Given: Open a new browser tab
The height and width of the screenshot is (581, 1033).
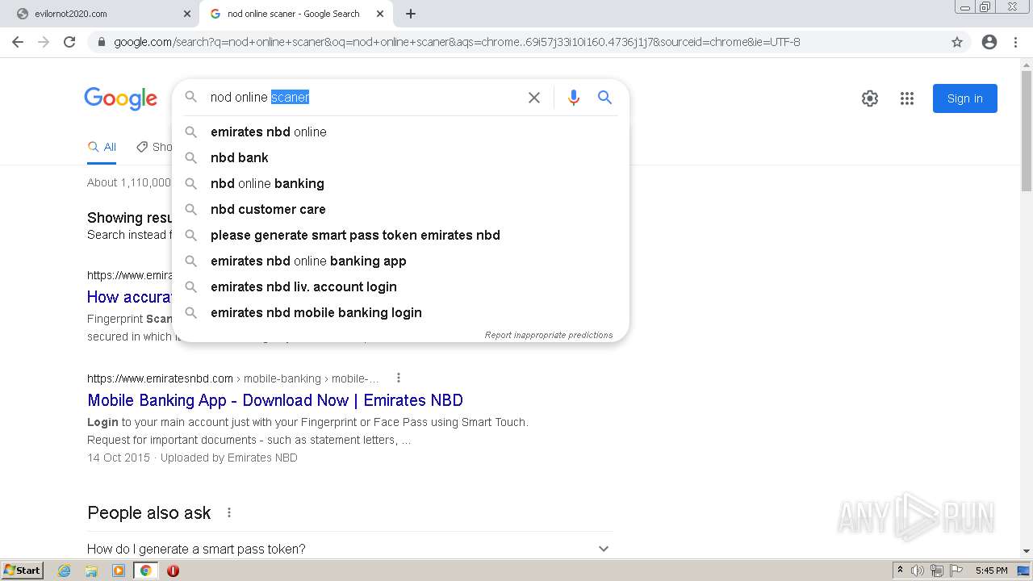Looking at the screenshot, I should pyautogui.click(x=411, y=14).
